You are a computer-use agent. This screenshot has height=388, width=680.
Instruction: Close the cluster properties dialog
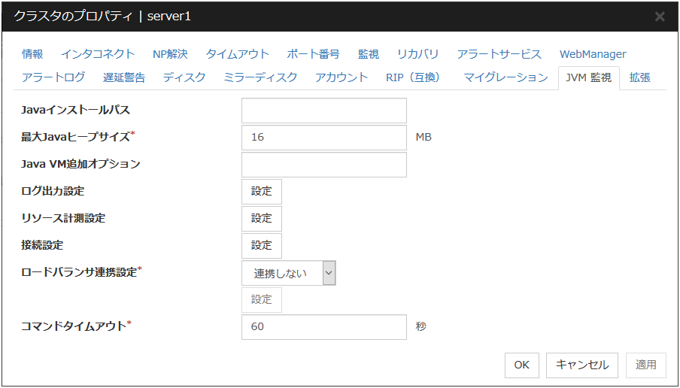coord(660,17)
